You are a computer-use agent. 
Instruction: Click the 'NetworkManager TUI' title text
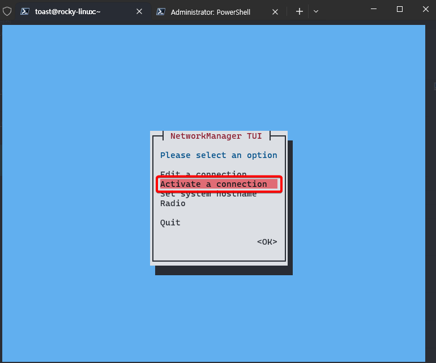(x=216, y=136)
